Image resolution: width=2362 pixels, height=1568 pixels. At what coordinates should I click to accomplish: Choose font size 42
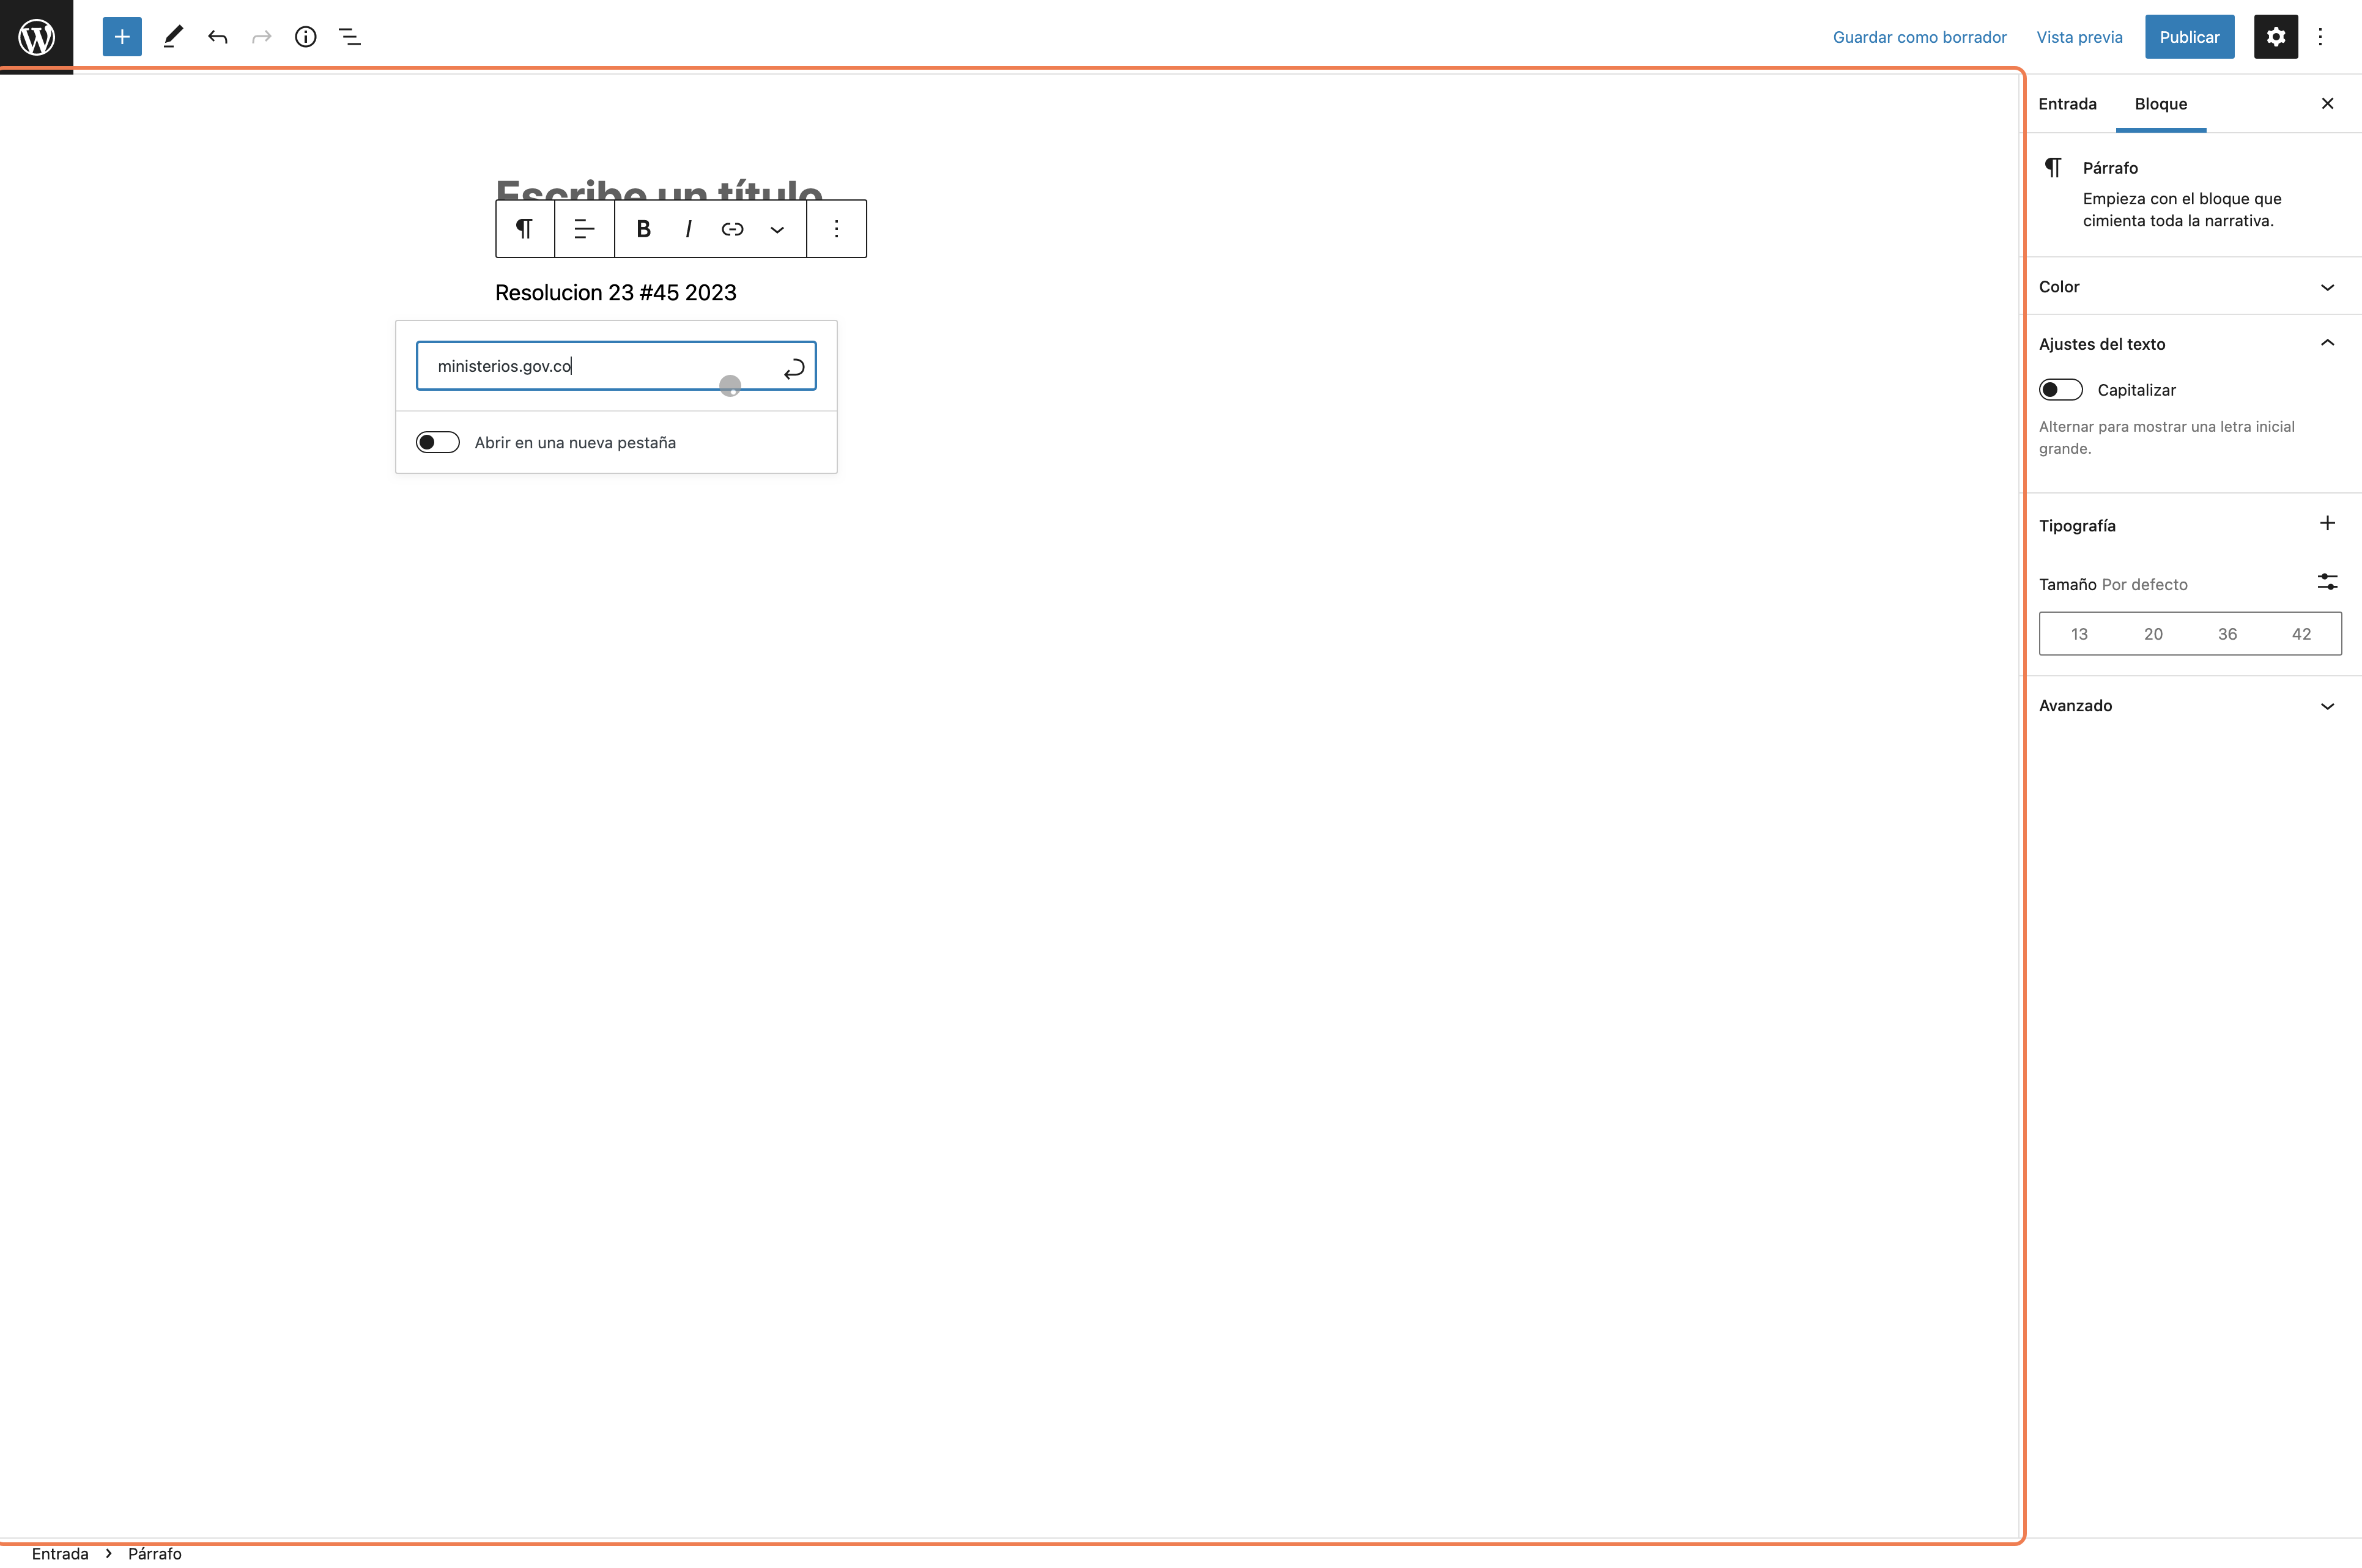[x=2301, y=634]
